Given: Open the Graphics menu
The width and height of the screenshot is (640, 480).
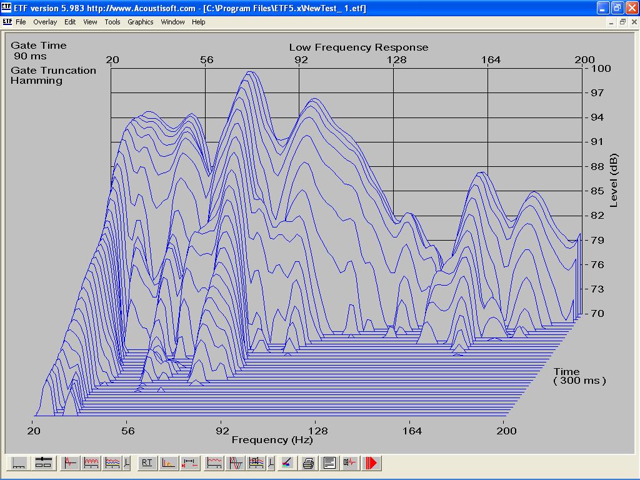Looking at the screenshot, I should (x=140, y=22).
